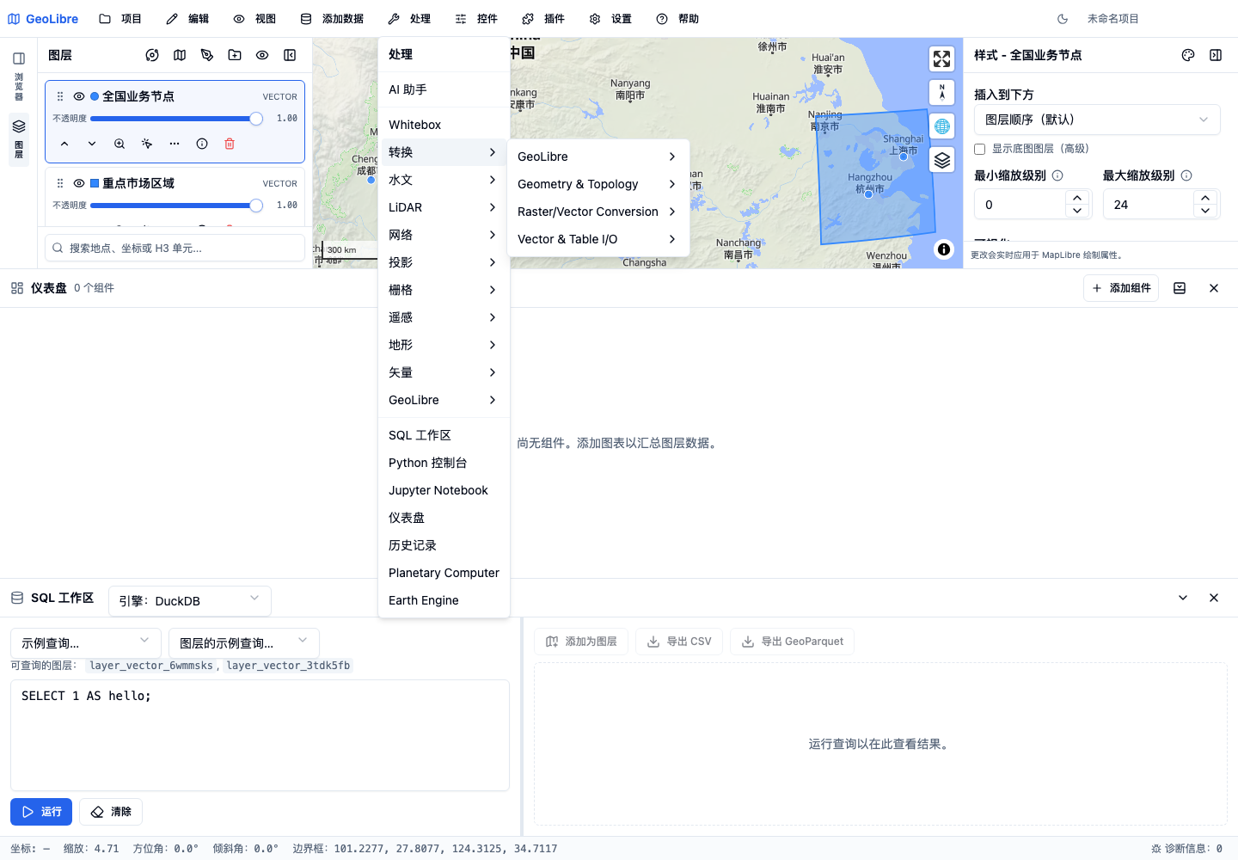Click the GeoLibre logo in the top bar
Viewport: 1238px width, 860px height.
click(43, 19)
